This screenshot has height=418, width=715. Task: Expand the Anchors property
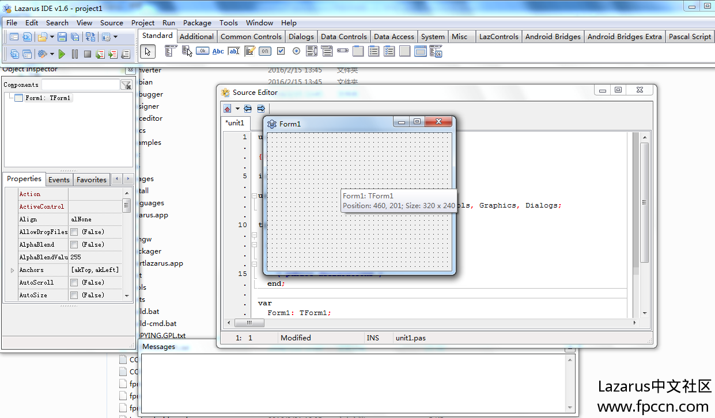pyautogui.click(x=12, y=270)
